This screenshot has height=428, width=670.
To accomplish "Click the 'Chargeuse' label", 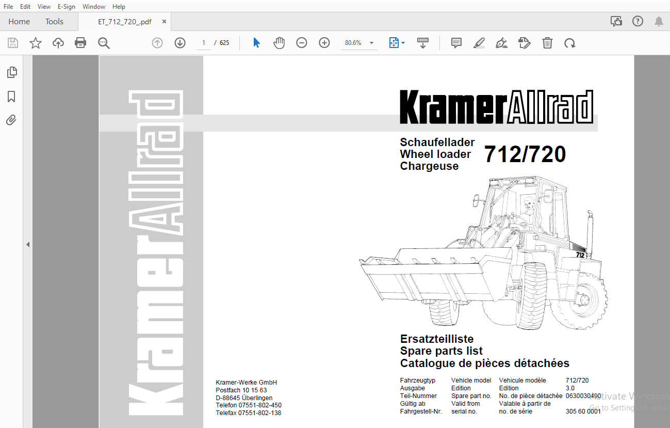I will coord(429,166).
